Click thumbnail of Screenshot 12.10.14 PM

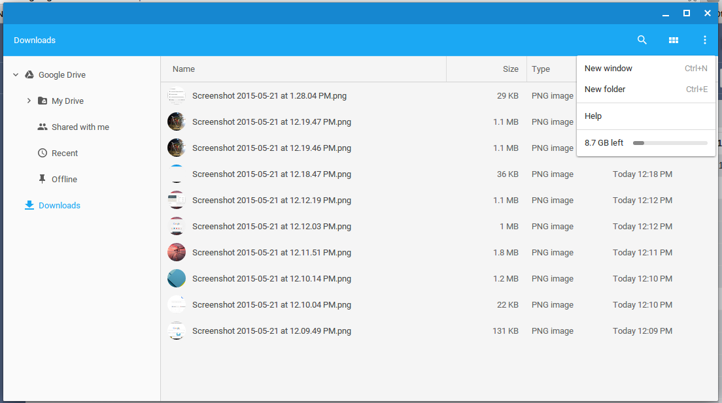pyautogui.click(x=177, y=278)
